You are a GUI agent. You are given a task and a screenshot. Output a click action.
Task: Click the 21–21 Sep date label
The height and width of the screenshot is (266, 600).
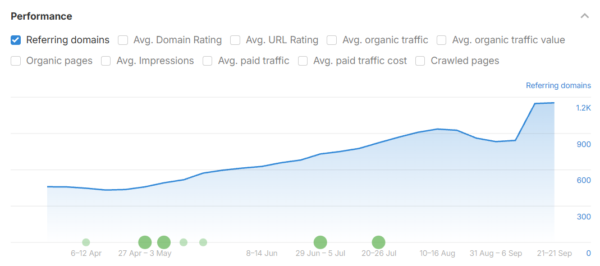555,253
